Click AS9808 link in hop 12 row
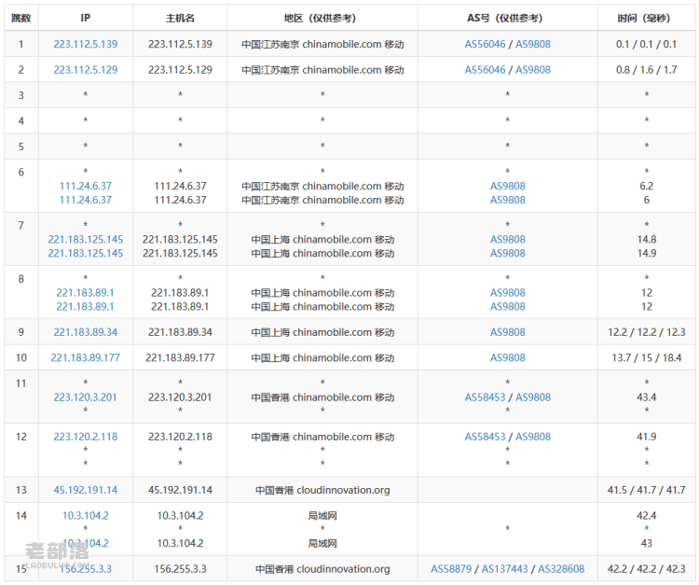 click(533, 437)
